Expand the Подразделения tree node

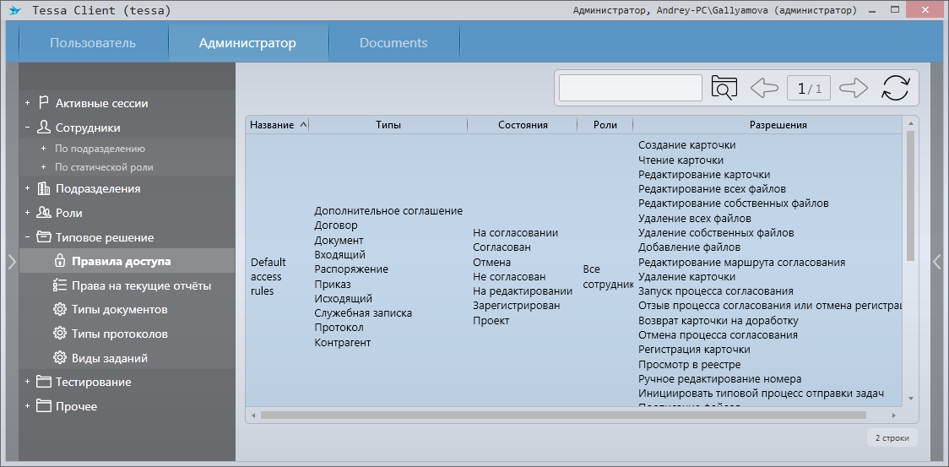27,188
